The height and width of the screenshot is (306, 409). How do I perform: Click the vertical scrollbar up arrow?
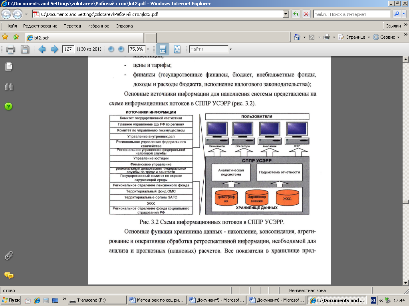click(405, 59)
